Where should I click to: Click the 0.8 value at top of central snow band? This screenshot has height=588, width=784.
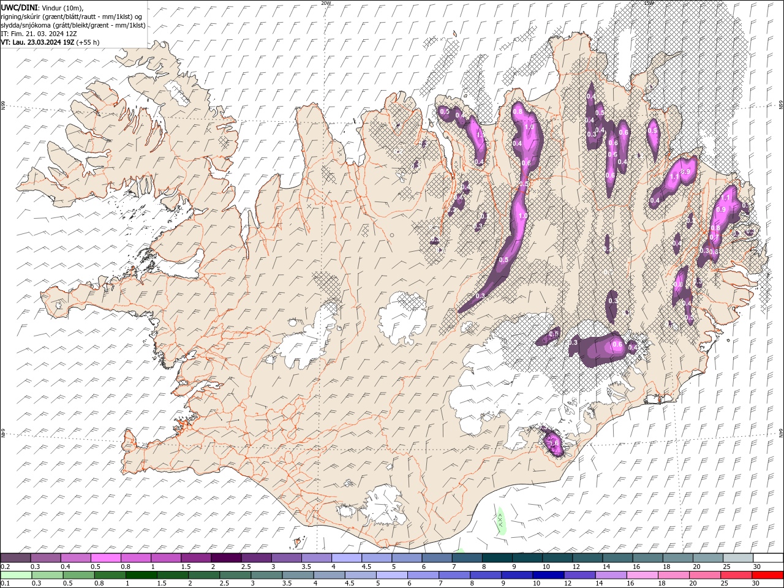coord(518,111)
